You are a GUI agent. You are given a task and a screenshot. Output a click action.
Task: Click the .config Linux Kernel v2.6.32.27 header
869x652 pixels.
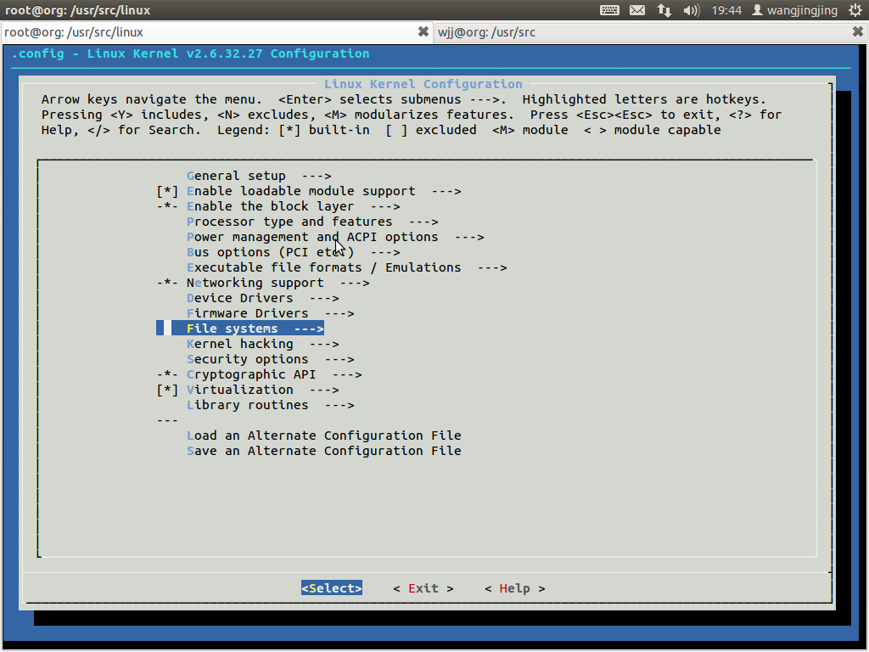(x=191, y=53)
